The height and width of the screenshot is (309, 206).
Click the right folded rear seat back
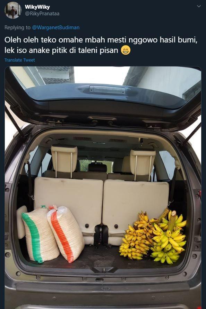(x=136, y=205)
